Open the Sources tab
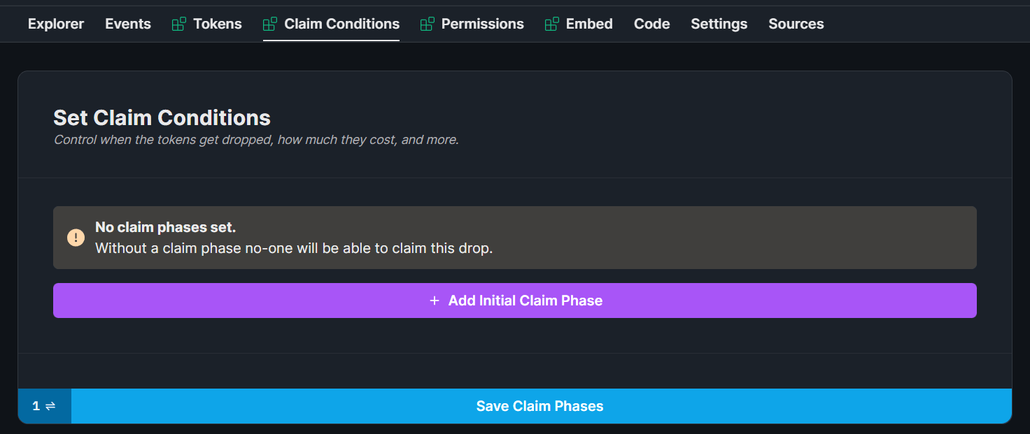The width and height of the screenshot is (1030, 434). click(796, 23)
